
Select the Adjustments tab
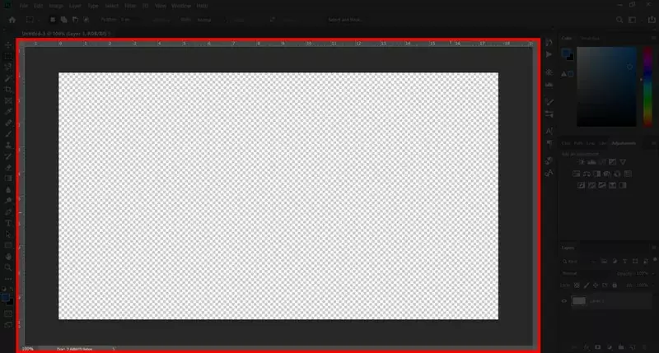pos(624,143)
